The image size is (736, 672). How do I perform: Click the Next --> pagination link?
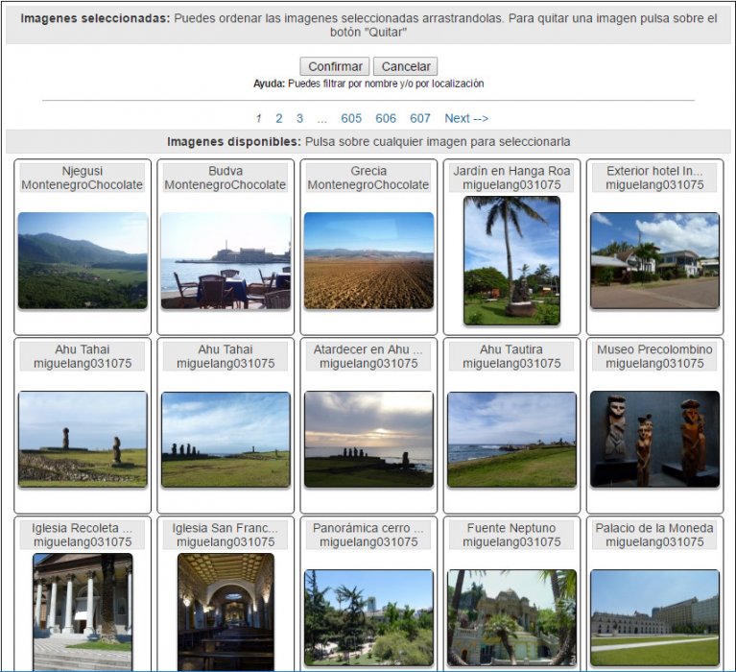pyautogui.click(x=466, y=118)
